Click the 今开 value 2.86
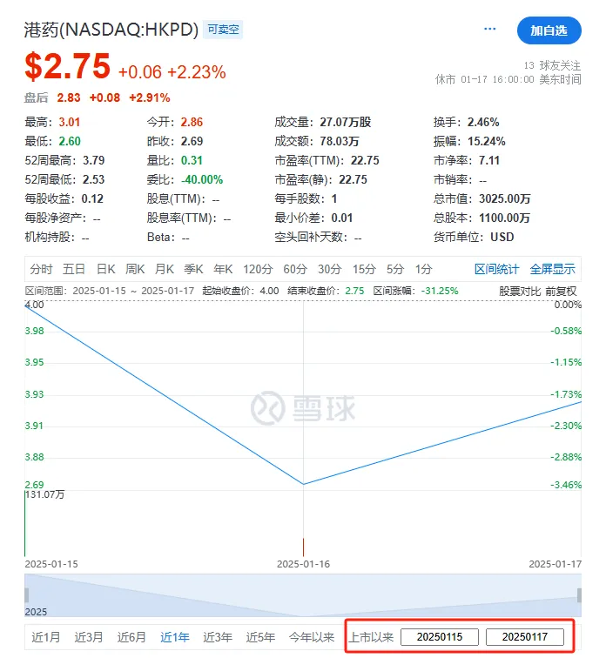The image size is (606, 658). (192, 122)
